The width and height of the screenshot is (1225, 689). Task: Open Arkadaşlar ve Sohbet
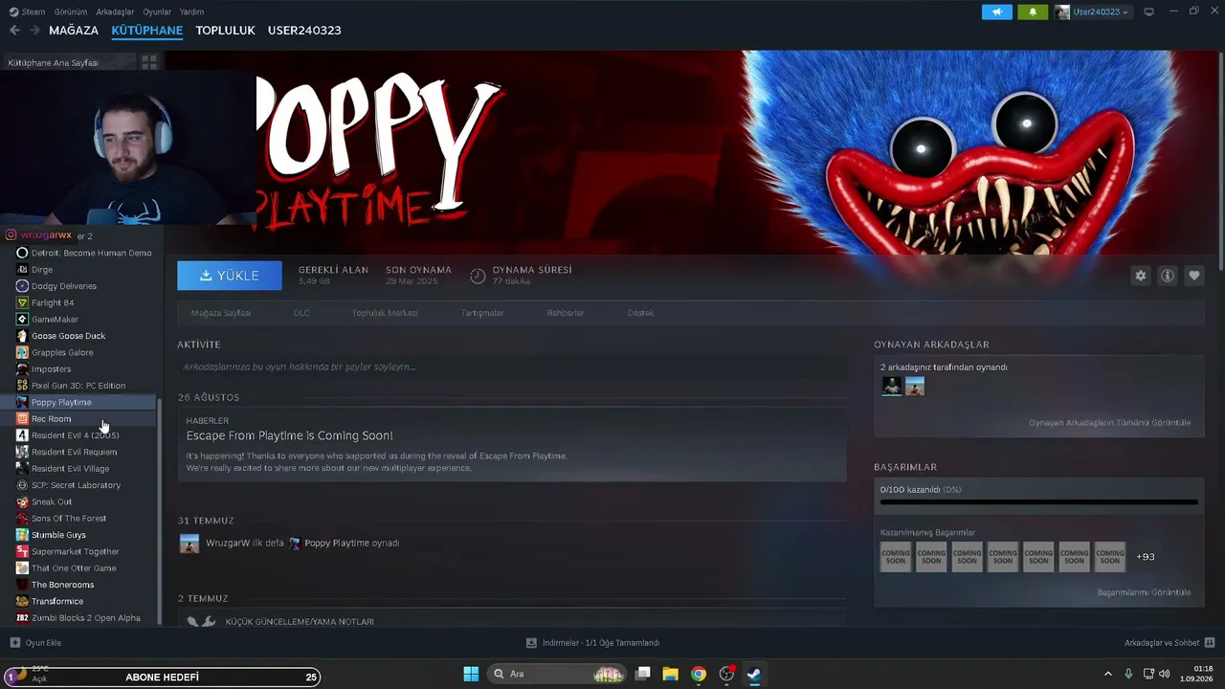tap(1169, 643)
